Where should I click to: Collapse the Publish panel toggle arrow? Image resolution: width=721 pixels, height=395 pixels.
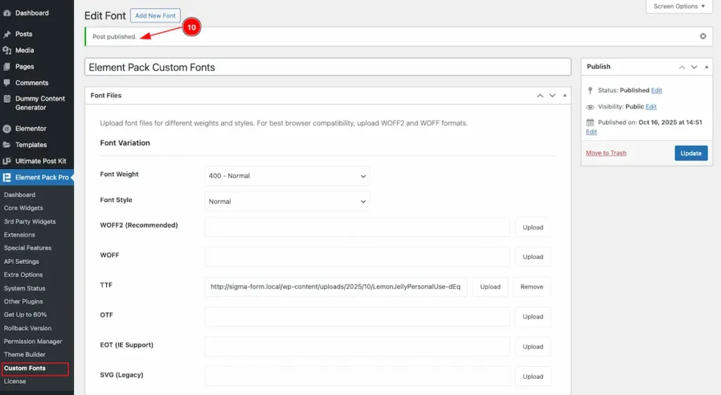tap(707, 67)
